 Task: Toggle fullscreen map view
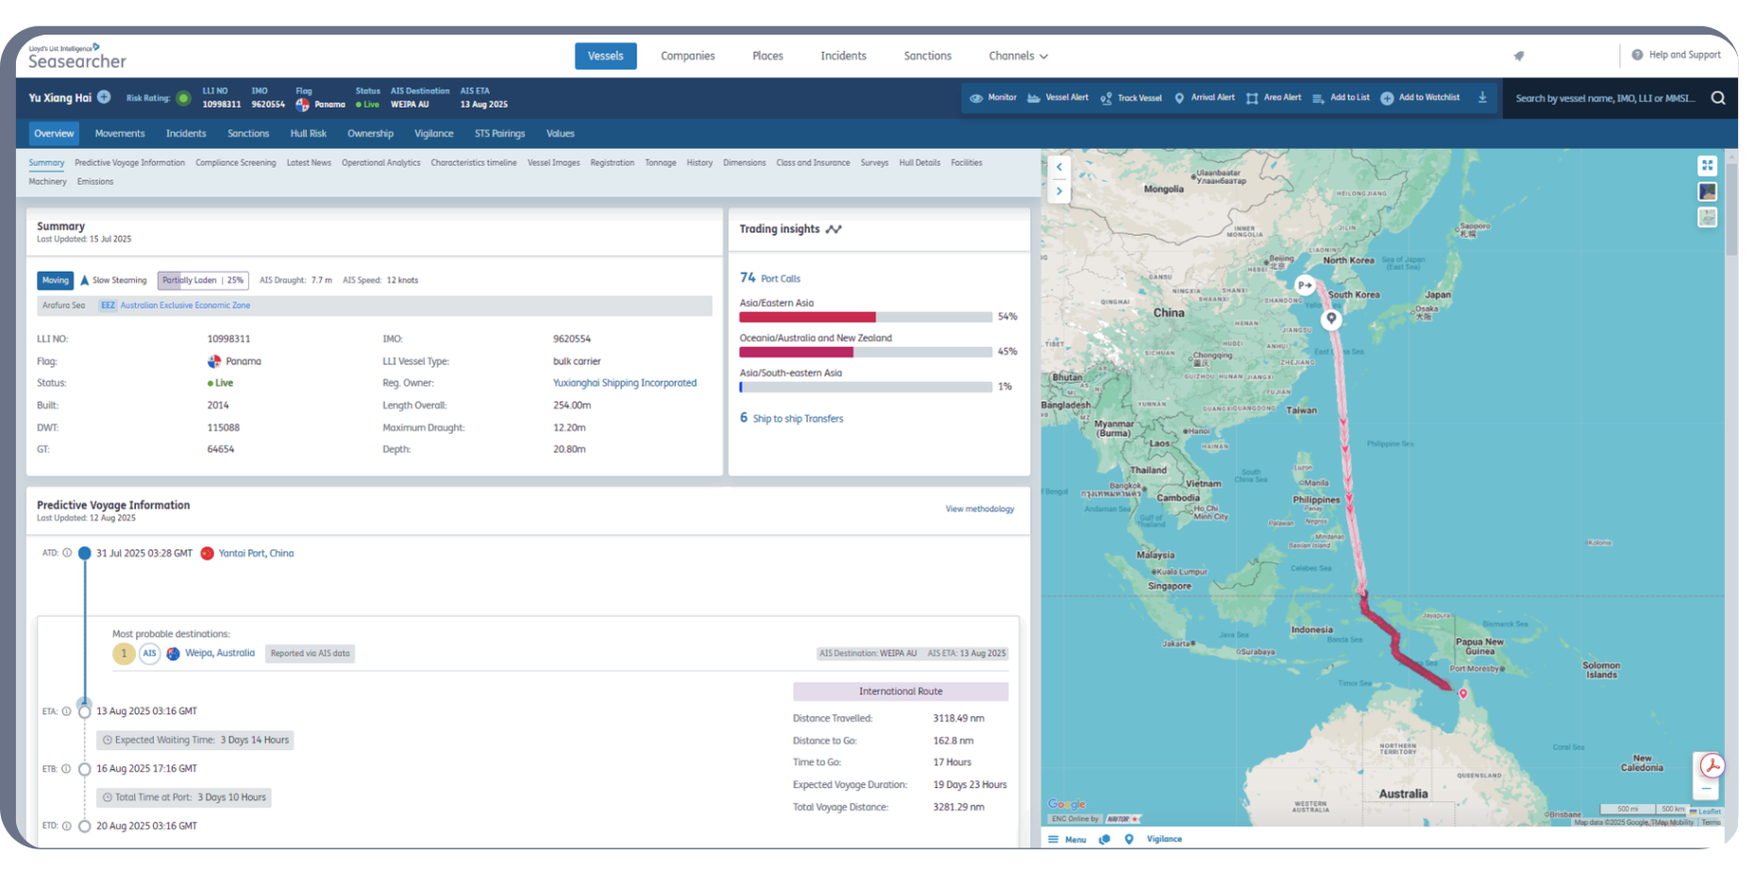tap(1707, 166)
